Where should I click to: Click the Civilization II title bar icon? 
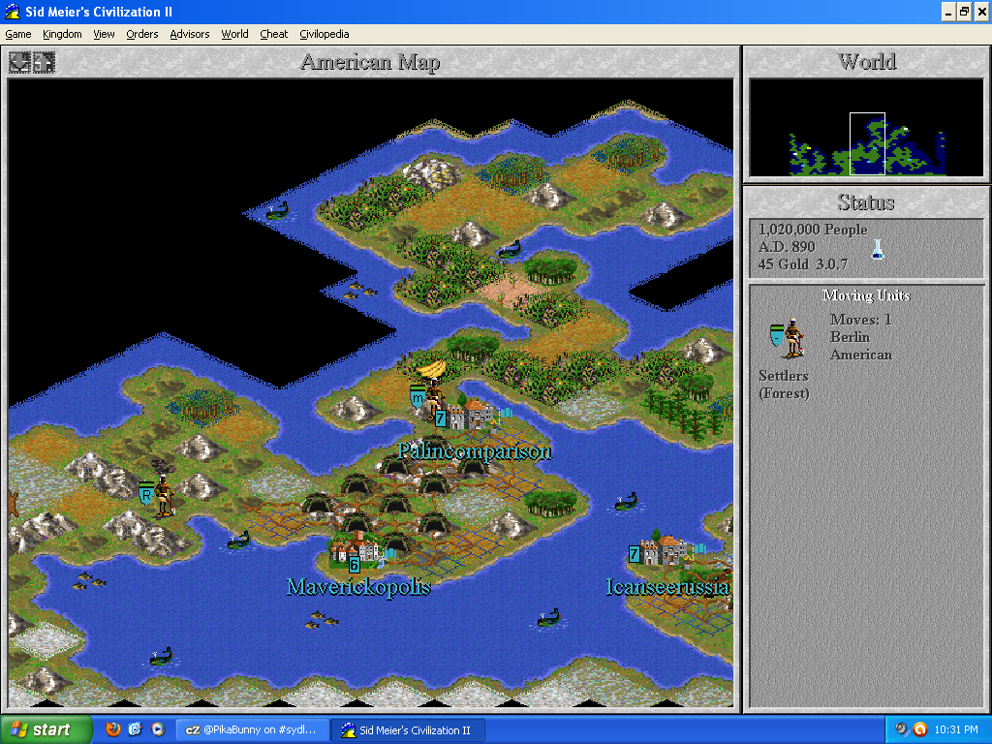click(12, 12)
